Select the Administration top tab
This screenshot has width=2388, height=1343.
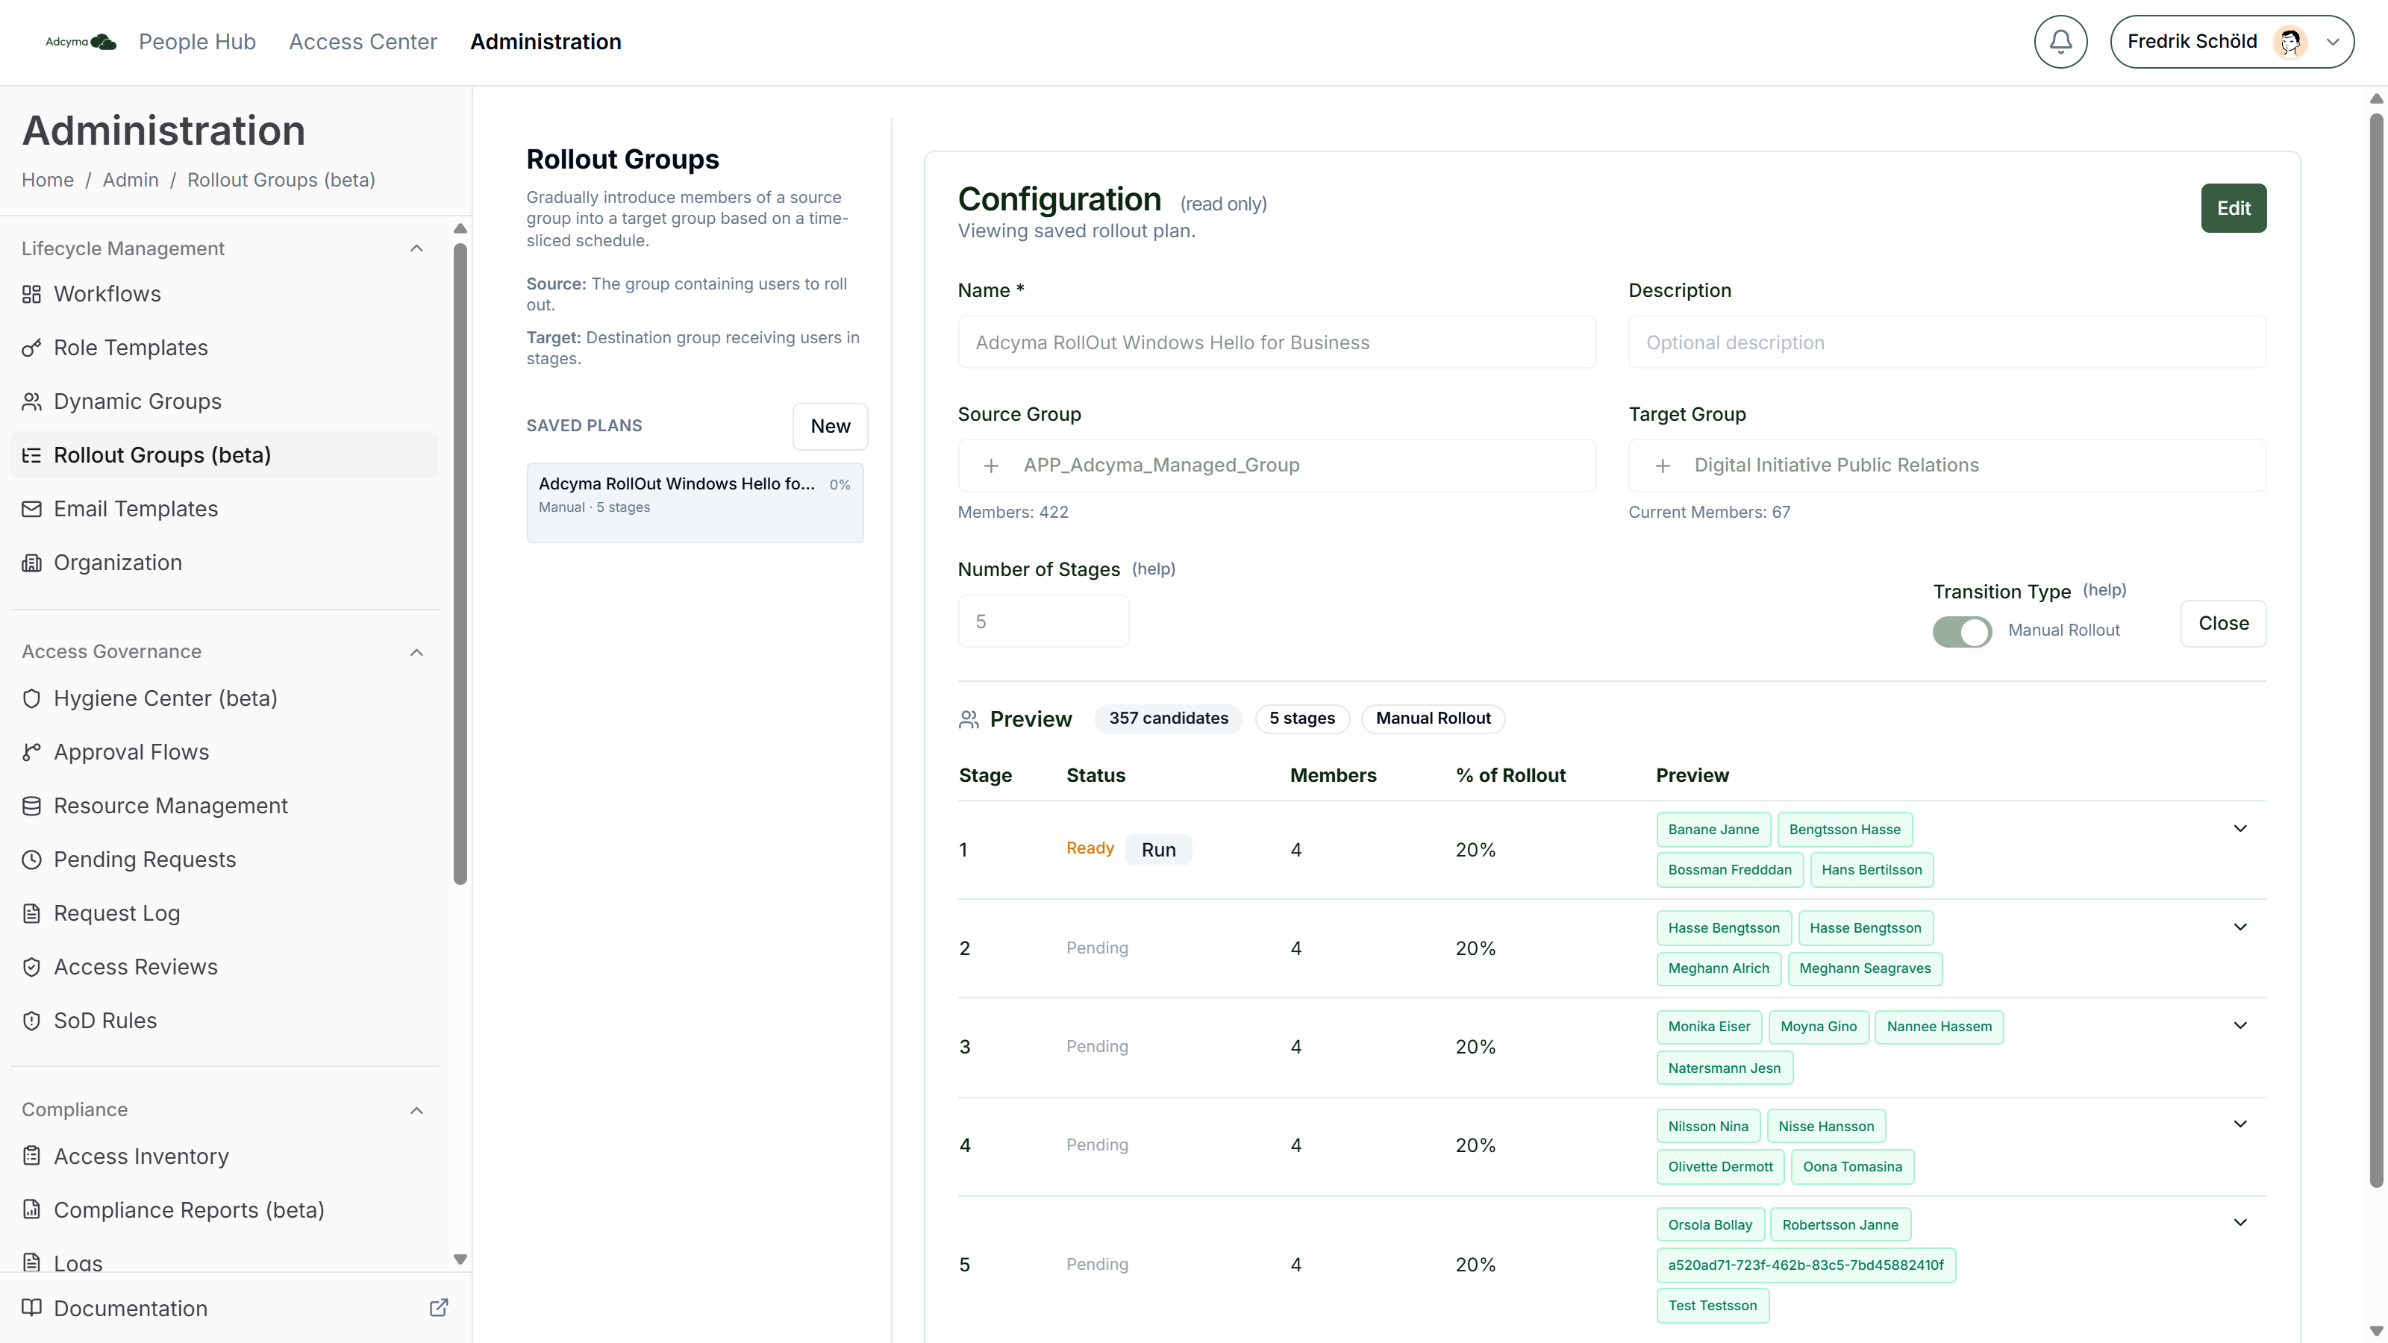(545, 42)
